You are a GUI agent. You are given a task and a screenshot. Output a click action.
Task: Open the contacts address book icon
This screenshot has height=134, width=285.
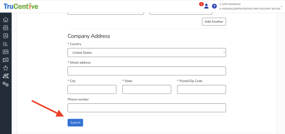click(x=6, y=36)
